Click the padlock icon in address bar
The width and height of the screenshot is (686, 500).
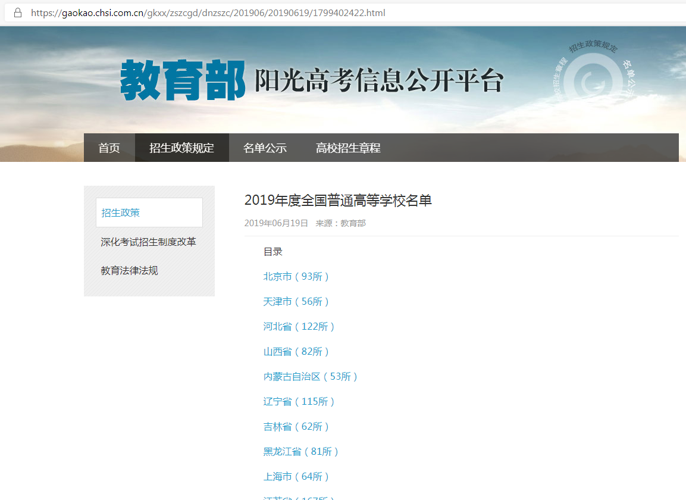18,12
